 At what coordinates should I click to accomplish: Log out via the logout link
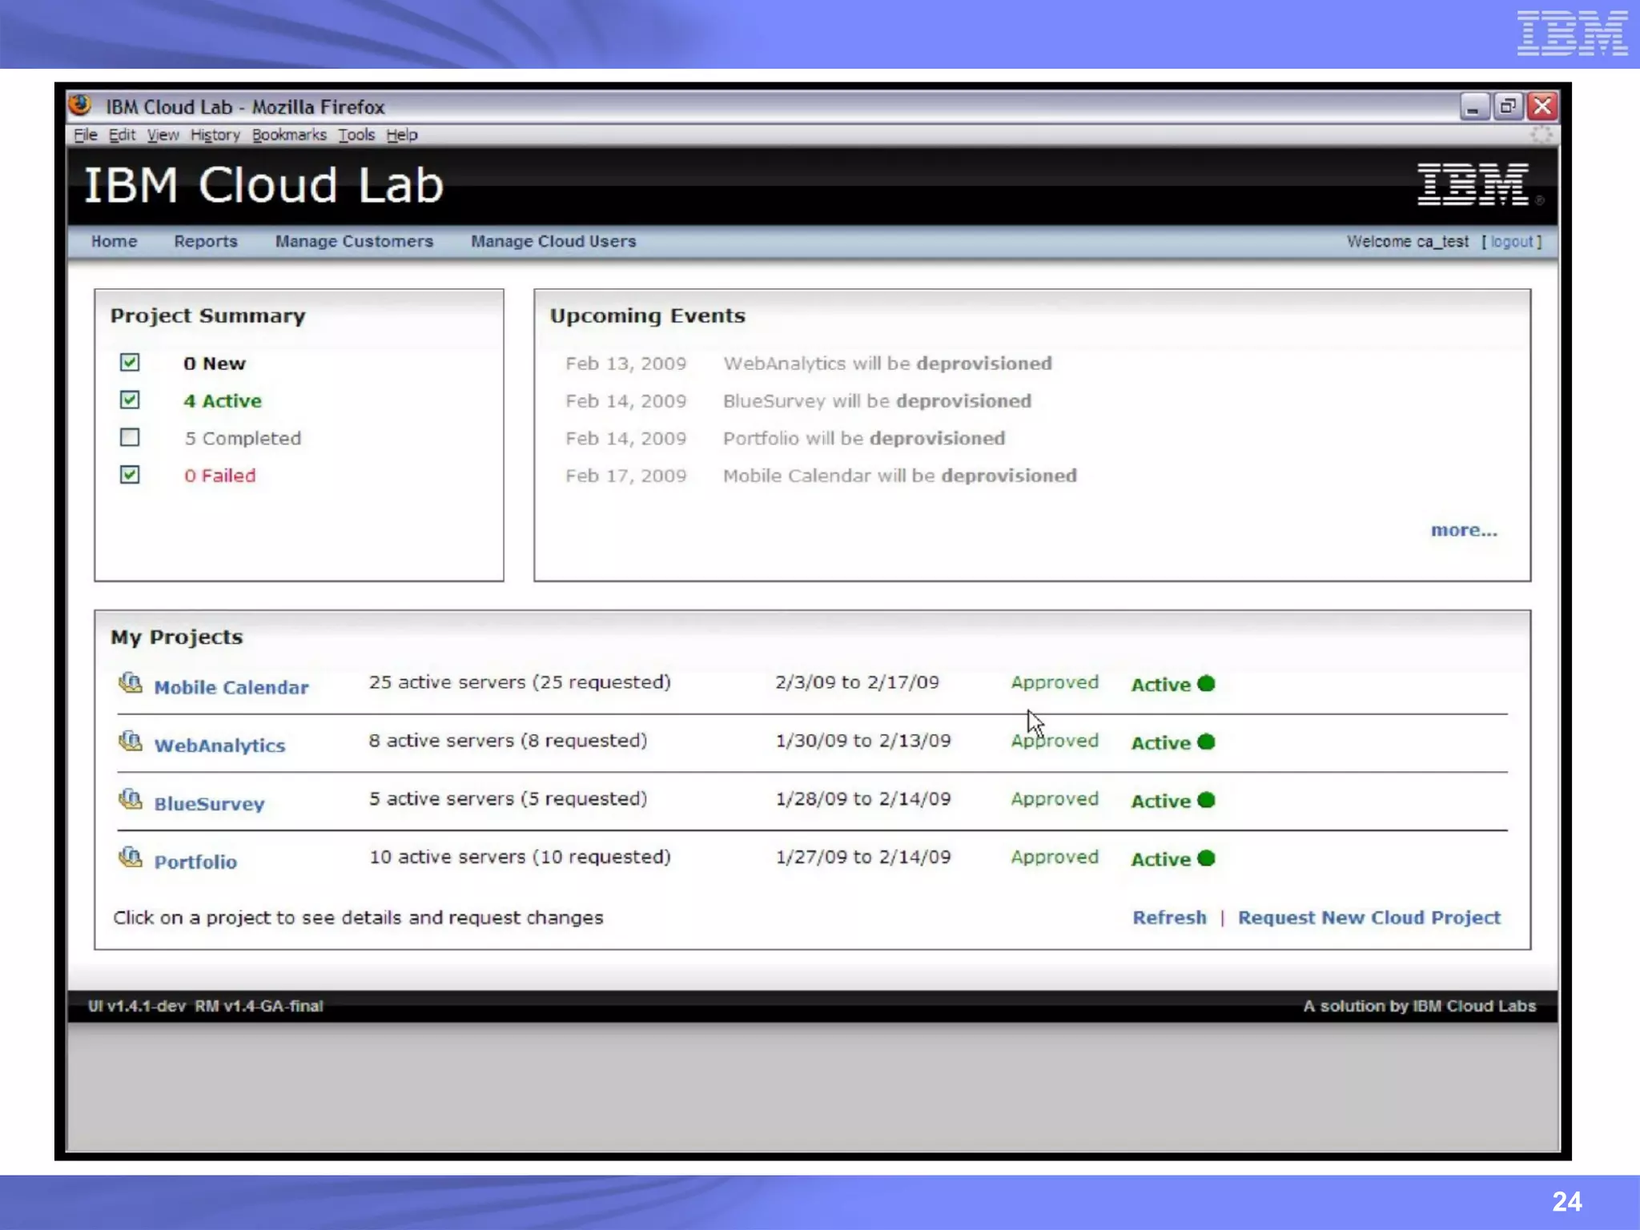(x=1511, y=241)
